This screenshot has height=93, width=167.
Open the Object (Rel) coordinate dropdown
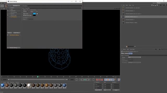point(98,90)
